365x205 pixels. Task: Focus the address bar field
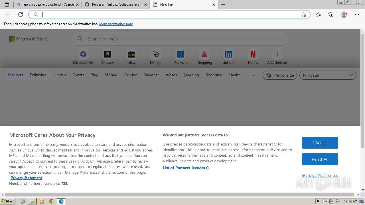[169, 15]
